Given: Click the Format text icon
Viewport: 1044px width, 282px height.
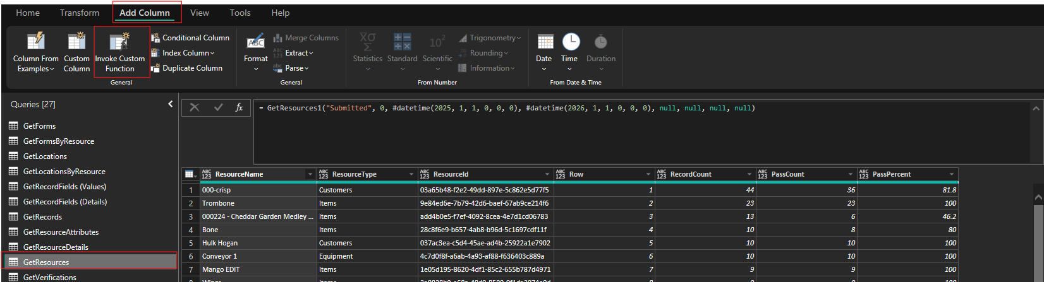Looking at the screenshot, I should tap(255, 42).
